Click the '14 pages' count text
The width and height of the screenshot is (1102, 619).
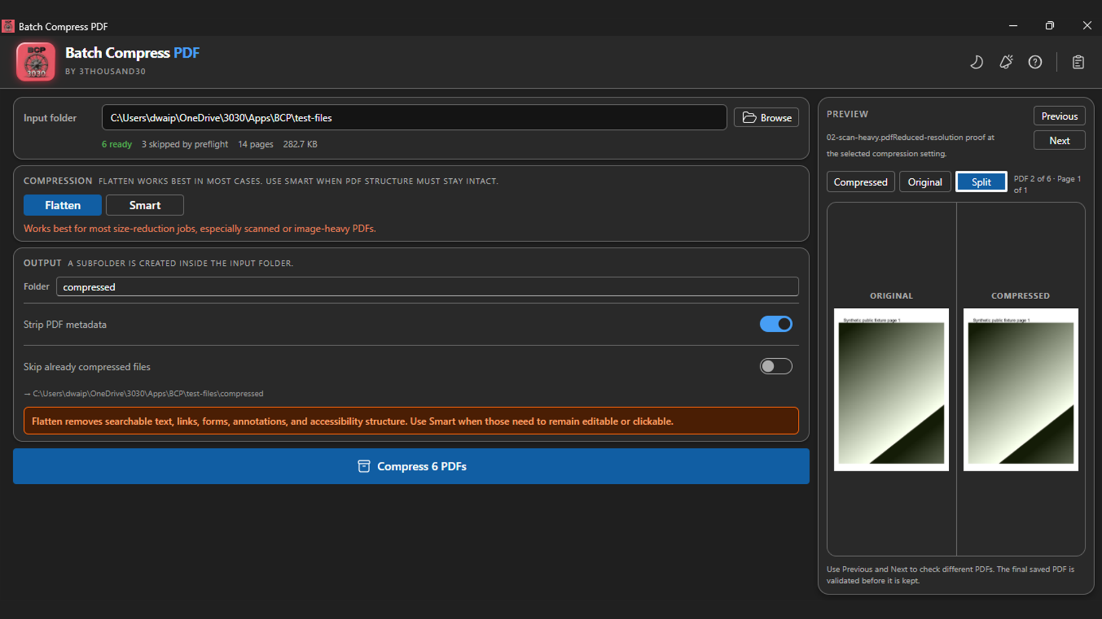tap(255, 144)
